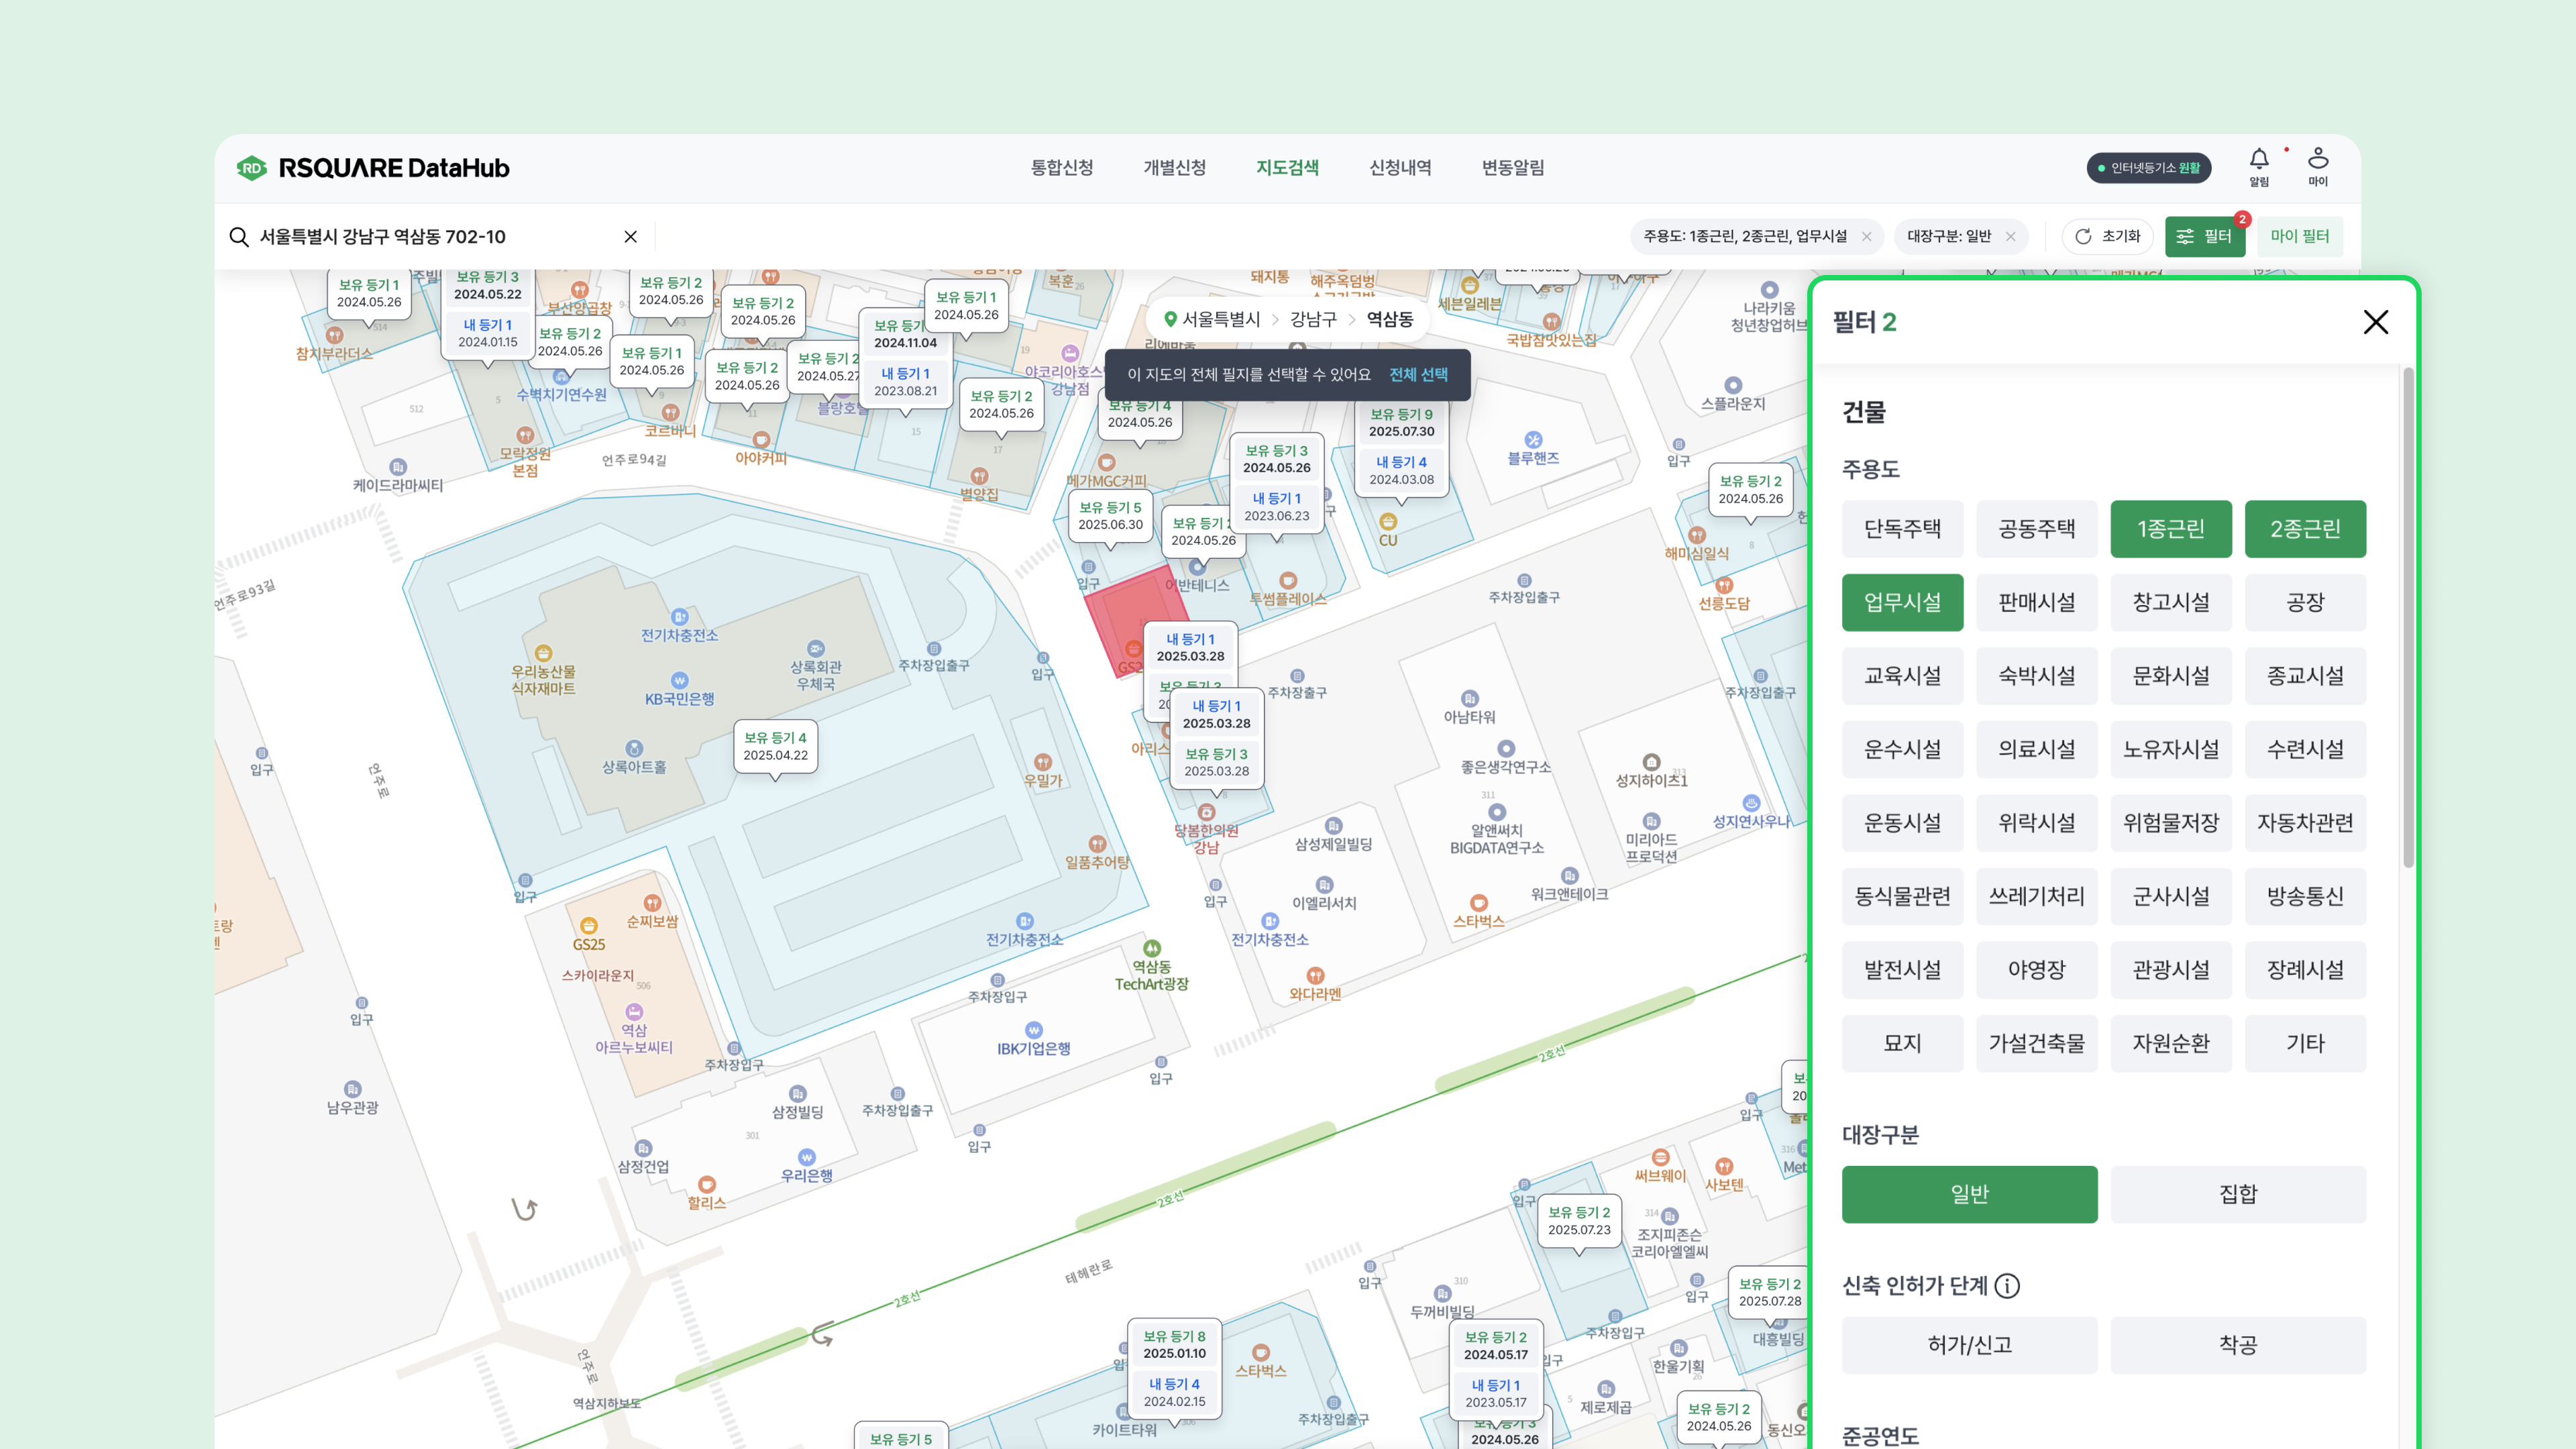2576x1449 pixels.
Task: Deselect the 업무시설 usage filter
Action: coord(1902,602)
